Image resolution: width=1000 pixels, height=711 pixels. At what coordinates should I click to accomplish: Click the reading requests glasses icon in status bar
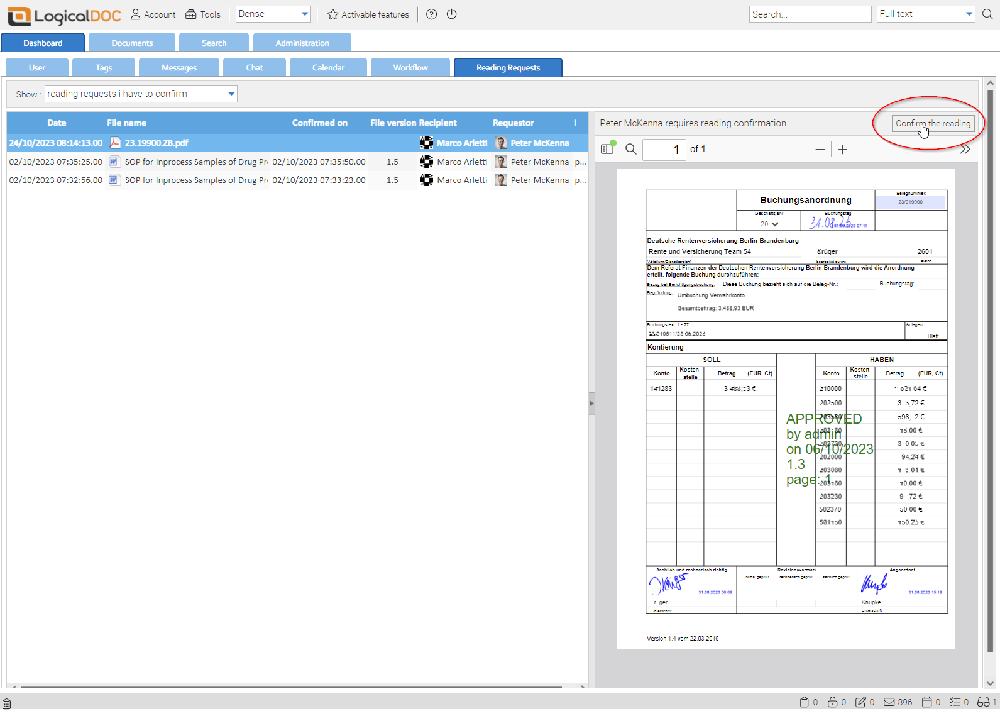point(983,702)
